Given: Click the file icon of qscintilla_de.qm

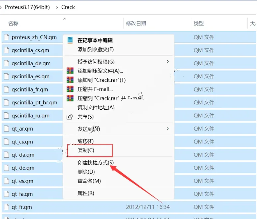Looking at the screenshot, I should [6, 63].
